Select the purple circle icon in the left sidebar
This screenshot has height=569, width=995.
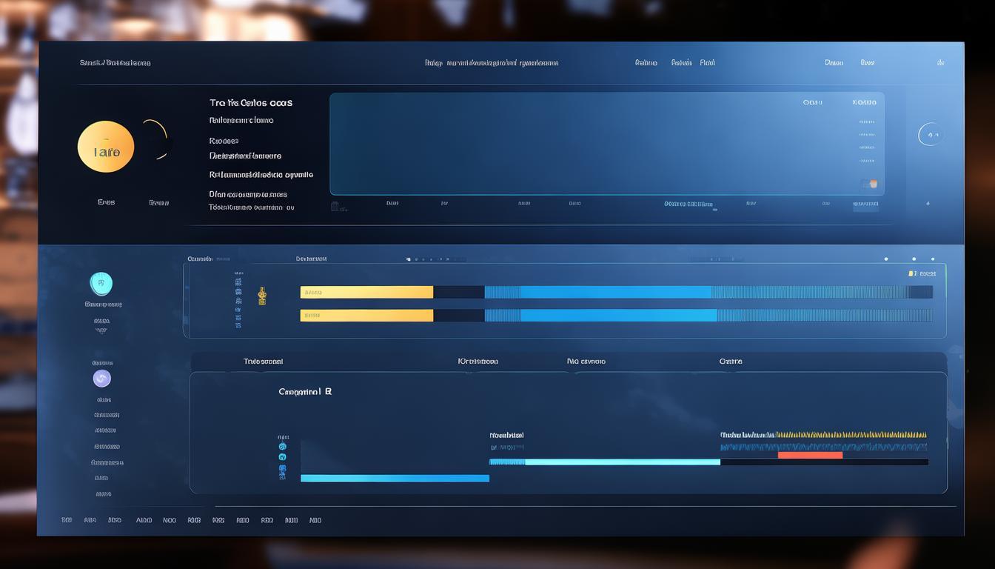(101, 379)
